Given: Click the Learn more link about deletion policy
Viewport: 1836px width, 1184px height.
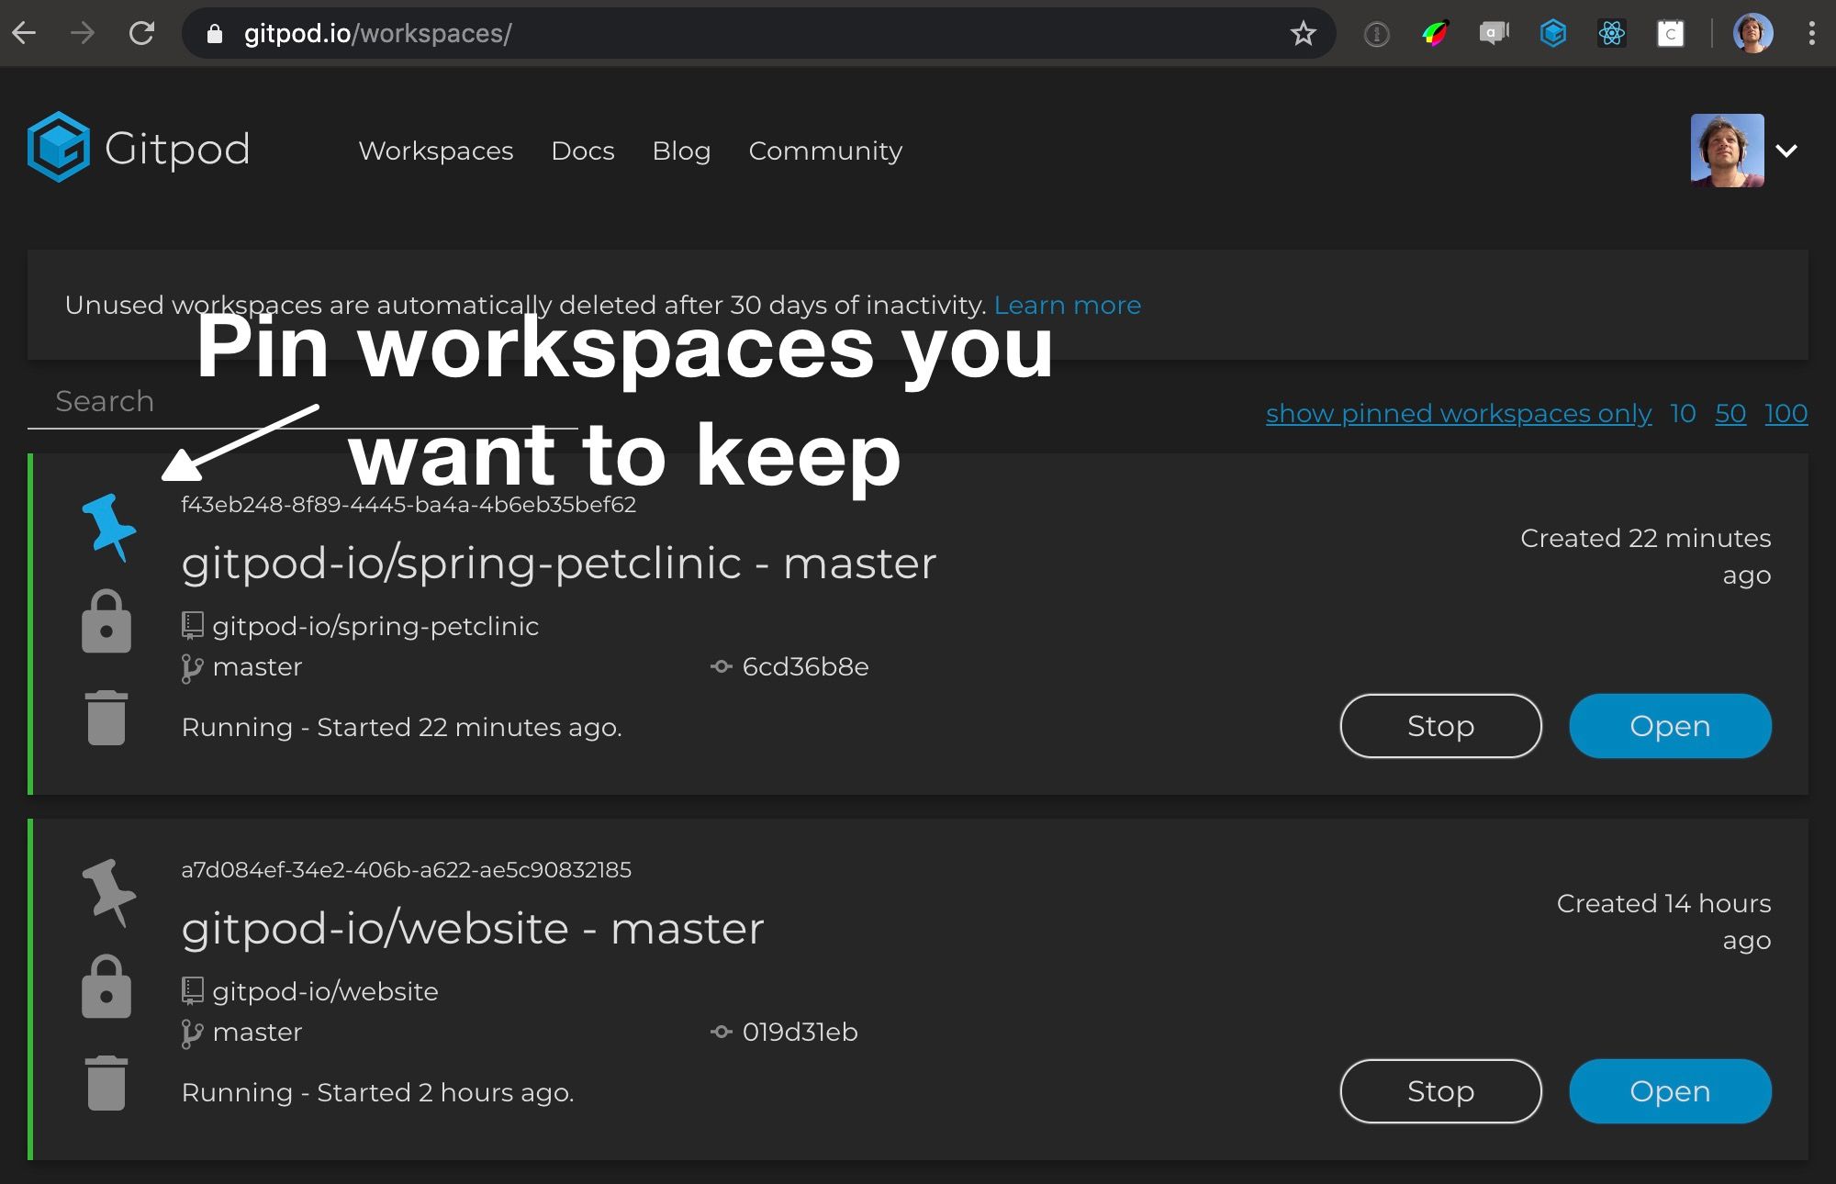Looking at the screenshot, I should [1067, 305].
